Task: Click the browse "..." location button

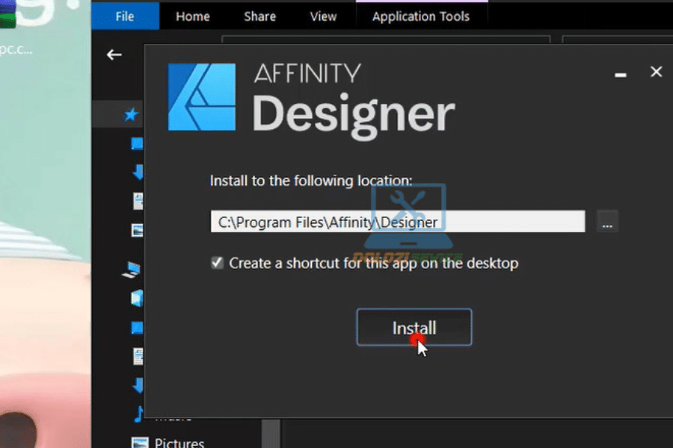Action: click(x=607, y=222)
